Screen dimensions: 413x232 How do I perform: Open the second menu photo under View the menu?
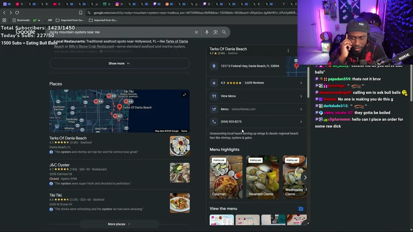tap(247, 220)
